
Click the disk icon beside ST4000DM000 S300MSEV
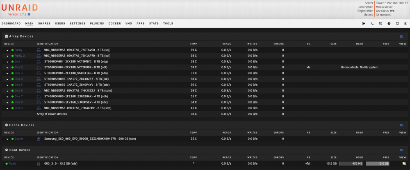coord(39,102)
